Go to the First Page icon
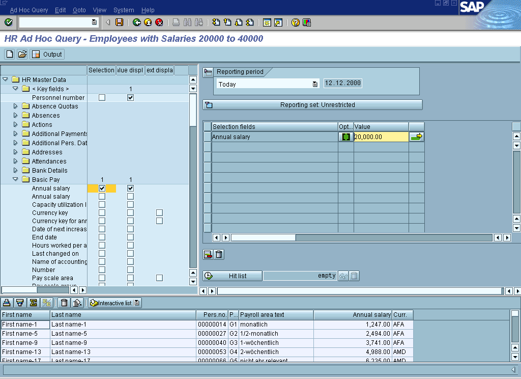This screenshot has width=521, height=379. point(216,22)
